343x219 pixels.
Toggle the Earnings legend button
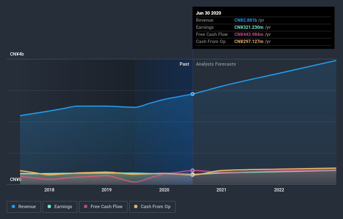60,207
